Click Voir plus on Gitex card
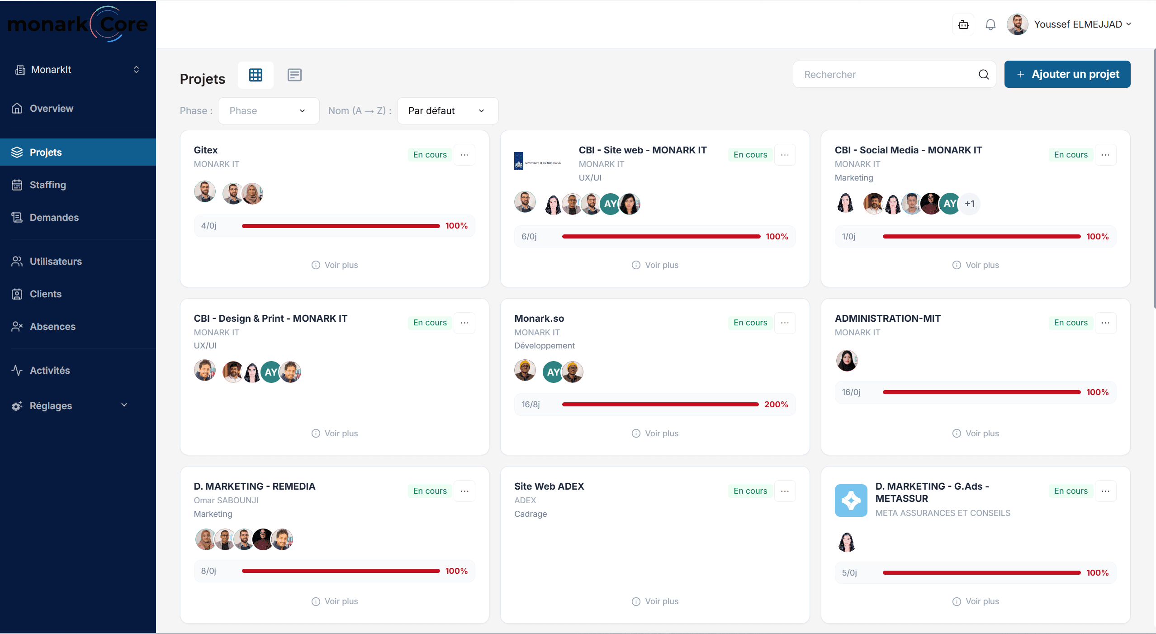Image resolution: width=1156 pixels, height=634 pixels. (x=335, y=265)
